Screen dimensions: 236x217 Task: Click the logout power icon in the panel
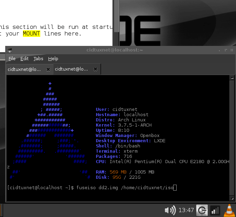point(202,210)
